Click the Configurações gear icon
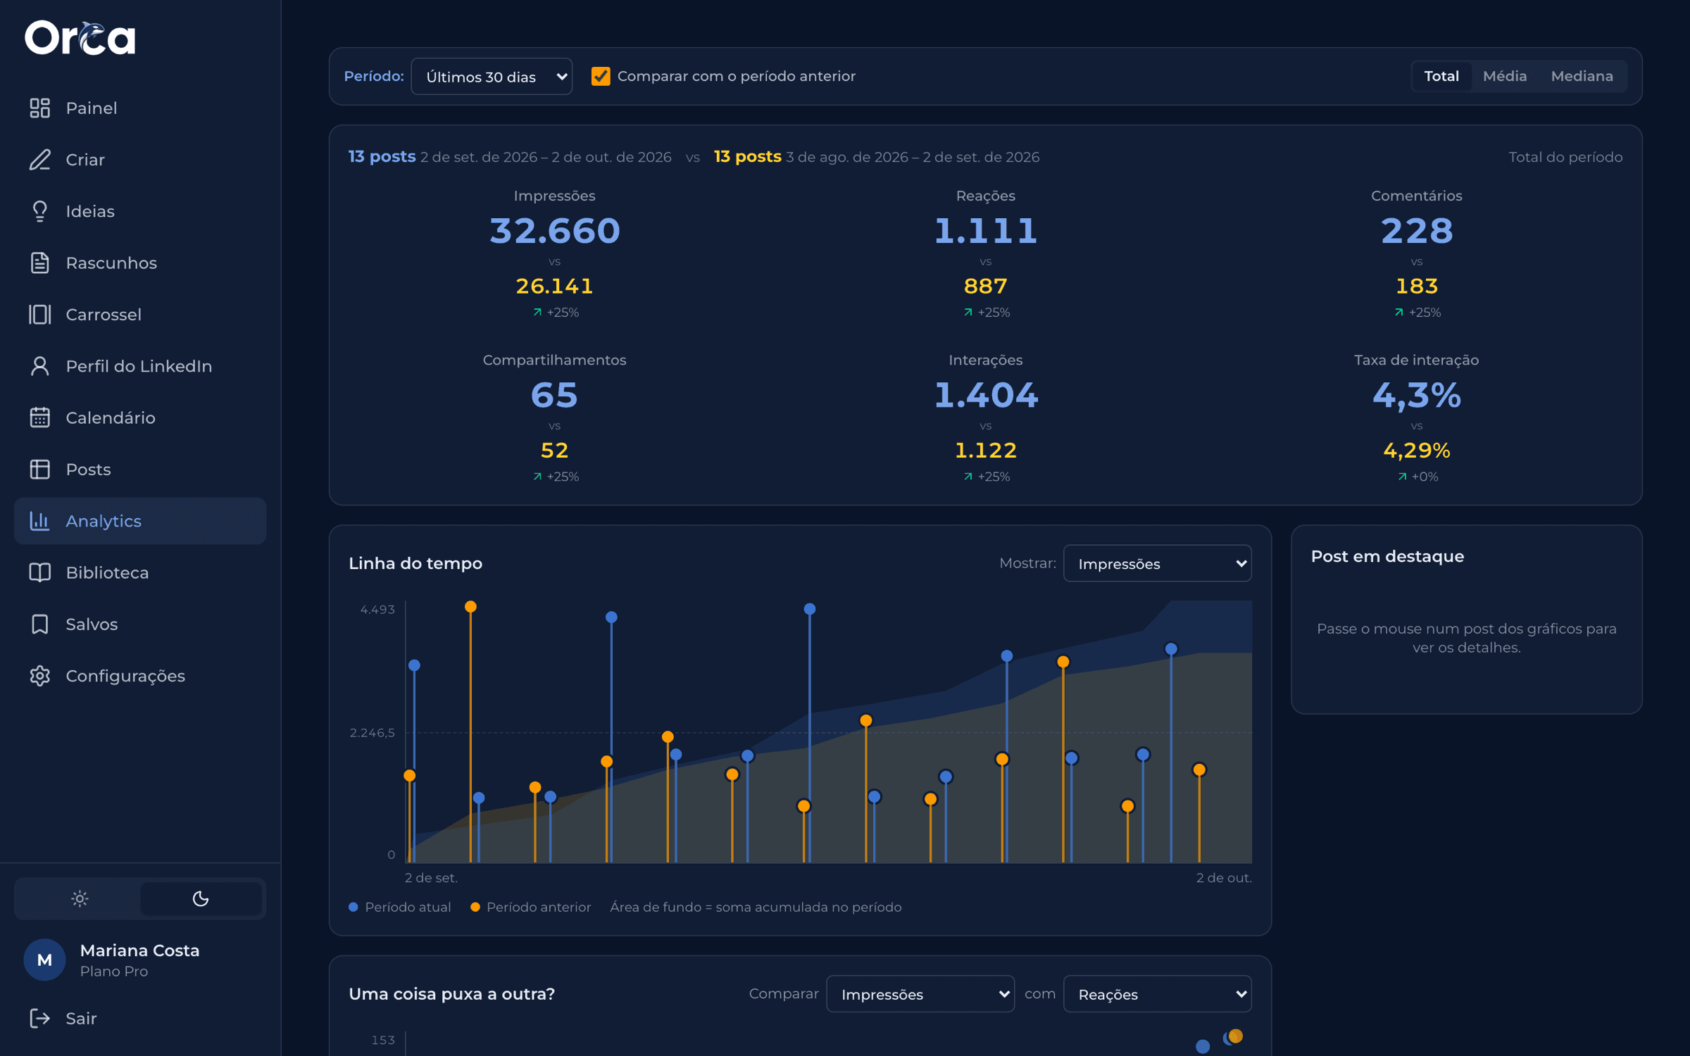This screenshot has width=1690, height=1056. [40, 676]
